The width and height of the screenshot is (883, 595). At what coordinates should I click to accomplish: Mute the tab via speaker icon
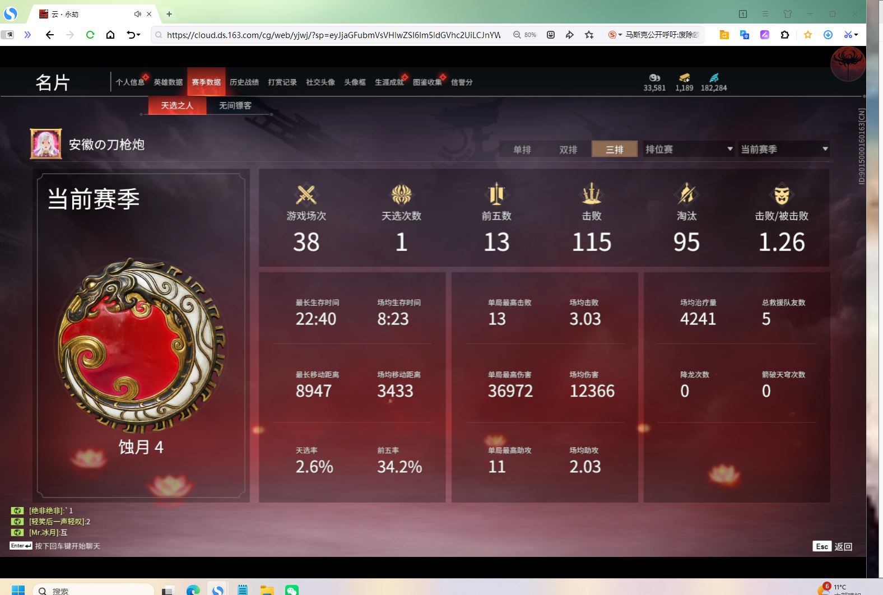[137, 14]
